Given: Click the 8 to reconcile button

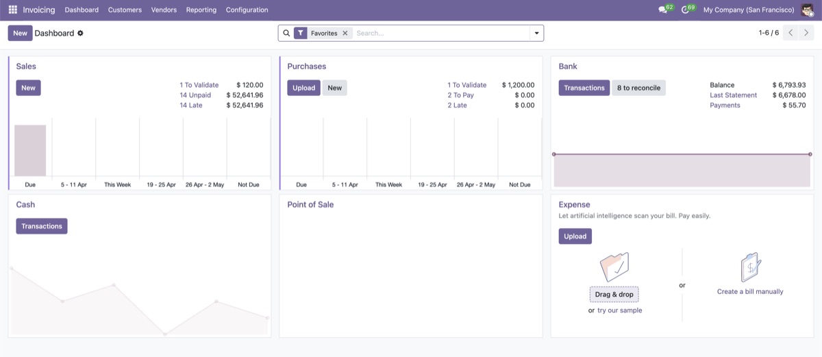Looking at the screenshot, I should click(x=638, y=88).
